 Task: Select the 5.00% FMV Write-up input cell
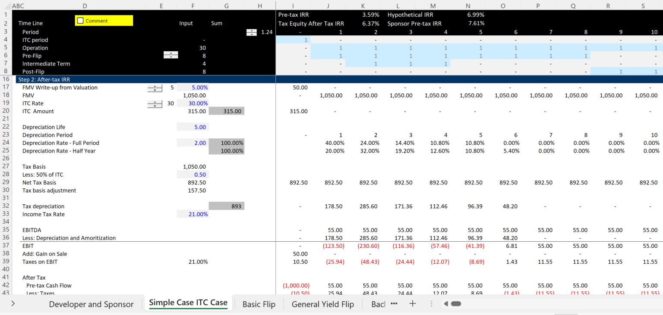click(192, 87)
